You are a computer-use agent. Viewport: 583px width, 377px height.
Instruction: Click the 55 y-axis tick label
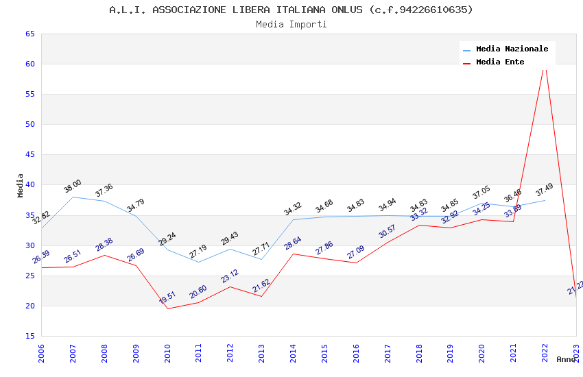tap(30, 95)
